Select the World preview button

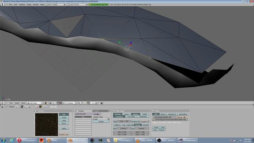(x=64, y=118)
